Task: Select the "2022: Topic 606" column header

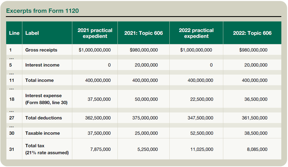Action: 252,33
